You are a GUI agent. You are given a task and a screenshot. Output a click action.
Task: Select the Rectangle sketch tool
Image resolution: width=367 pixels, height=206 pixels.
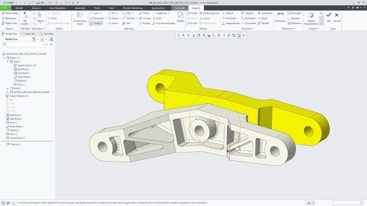97,18
